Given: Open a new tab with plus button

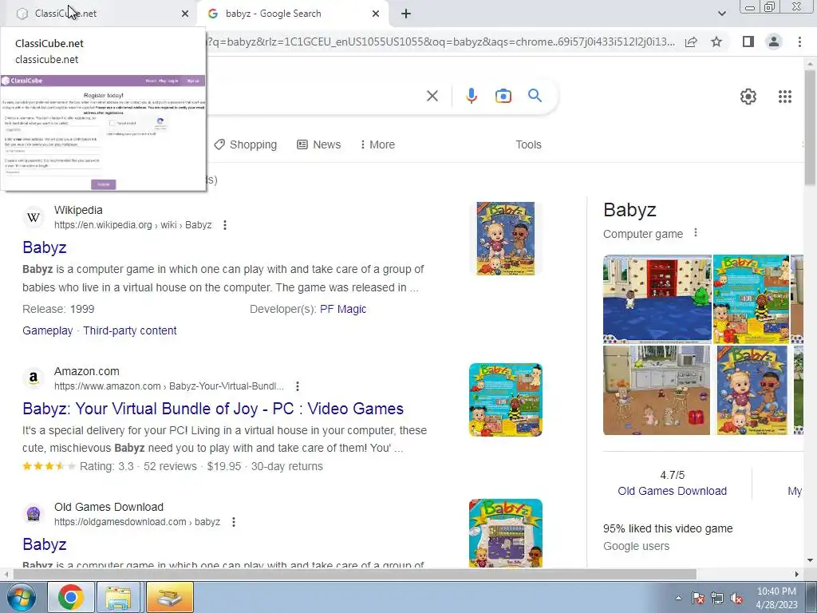Looking at the screenshot, I should tap(406, 14).
